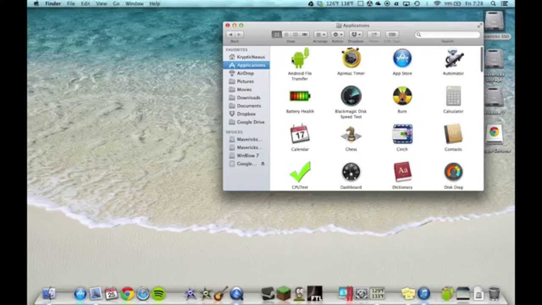This screenshot has width=542, height=305.
Task: Open the Burn app icon
Action: coord(402,96)
